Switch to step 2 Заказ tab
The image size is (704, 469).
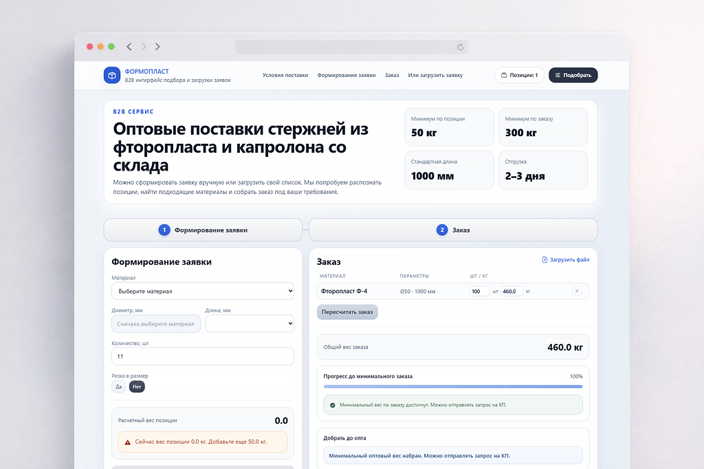coord(453,230)
